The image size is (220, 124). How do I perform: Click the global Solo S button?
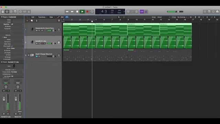[37, 21]
